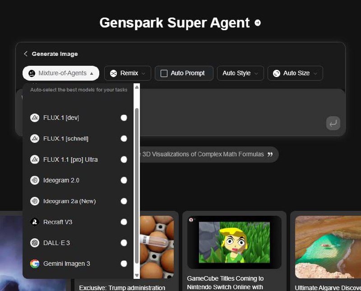Choose FLUX 1.1 [pro] Ultra from the list
The width and height of the screenshot is (361, 291).
pyautogui.click(x=78, y=159)
